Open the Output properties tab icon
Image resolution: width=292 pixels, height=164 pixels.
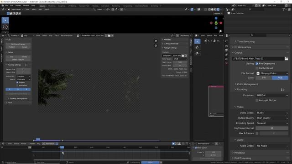click(x=226, y=51)
